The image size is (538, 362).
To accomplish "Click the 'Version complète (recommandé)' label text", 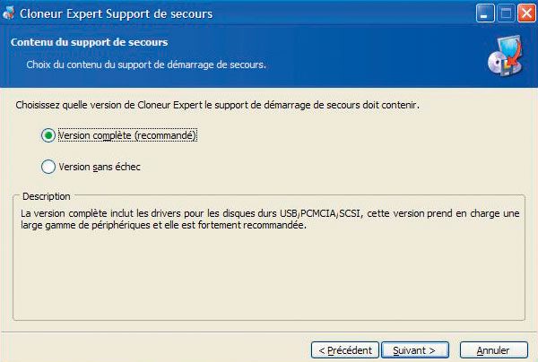I will coord(127,135).
